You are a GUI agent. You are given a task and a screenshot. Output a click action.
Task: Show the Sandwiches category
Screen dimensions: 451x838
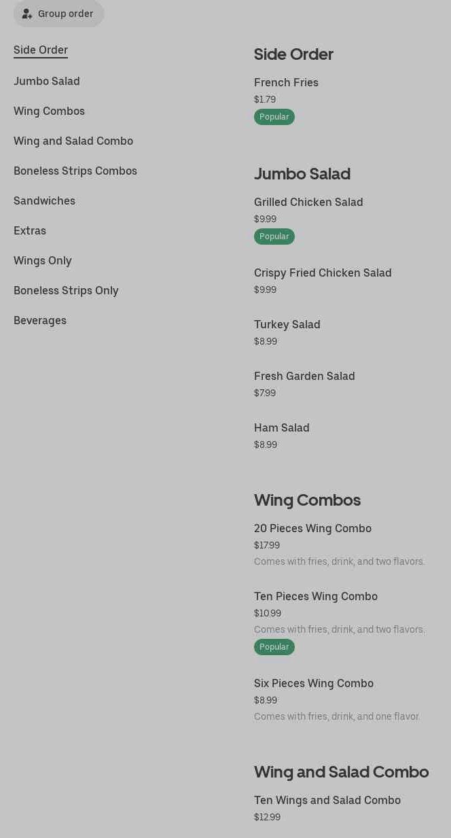[44, 201]
